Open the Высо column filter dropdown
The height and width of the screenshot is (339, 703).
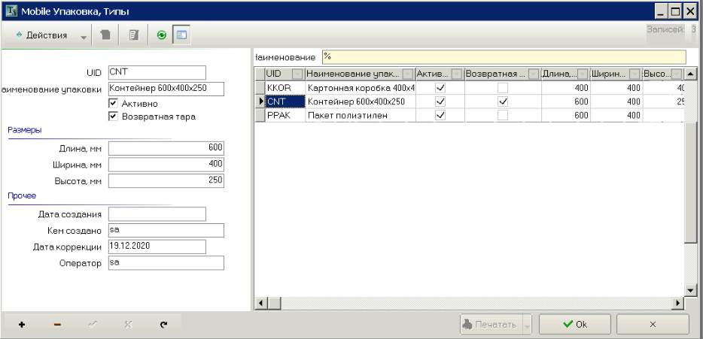pyautogui.click(x=677, y=74)
